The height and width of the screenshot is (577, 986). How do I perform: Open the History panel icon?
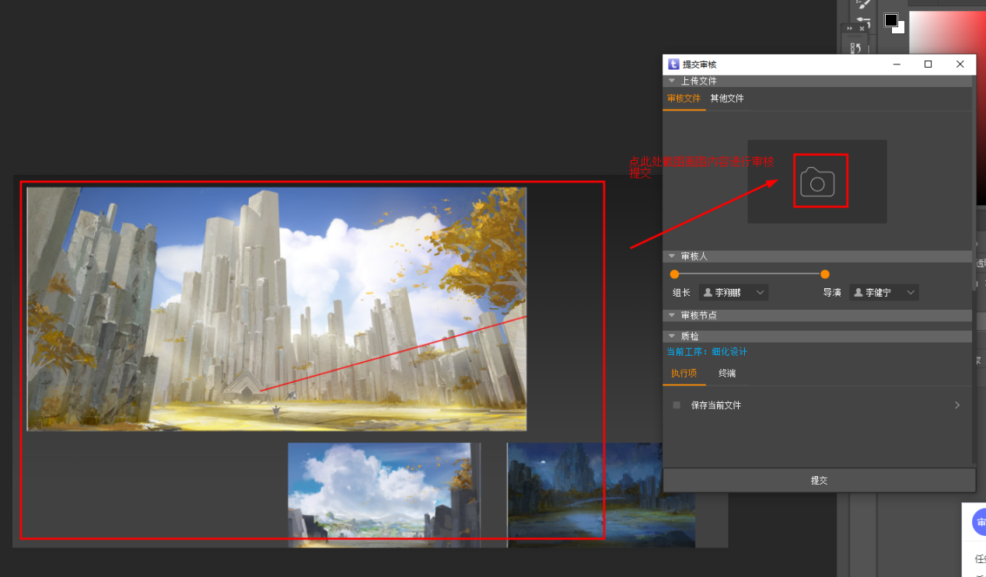pyautogui.click(x=855, y=49)
